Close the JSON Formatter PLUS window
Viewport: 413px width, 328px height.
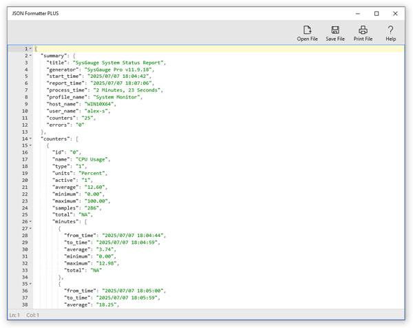coord(395,13)
